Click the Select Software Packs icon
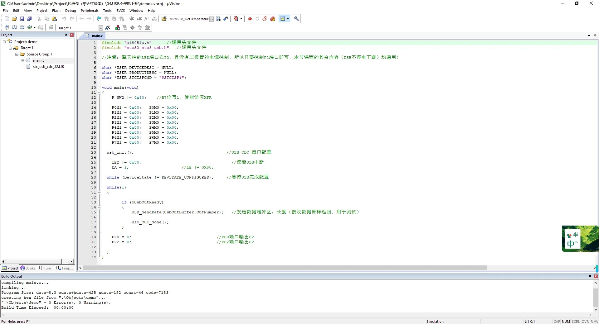This screenshot has width=599, height=324. 140,27
